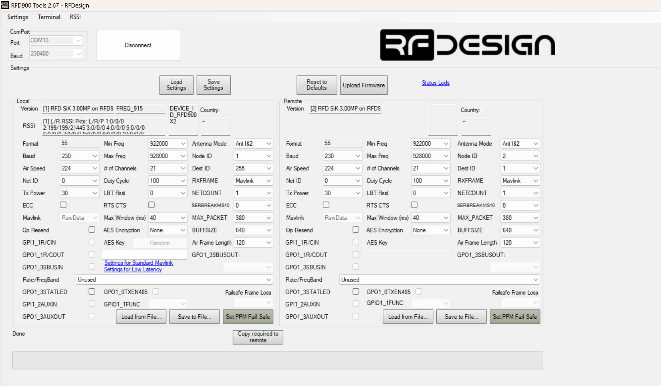Open the local Max Freq dropdown
This screenshot has height=386, width=661.
click(168, 156)
